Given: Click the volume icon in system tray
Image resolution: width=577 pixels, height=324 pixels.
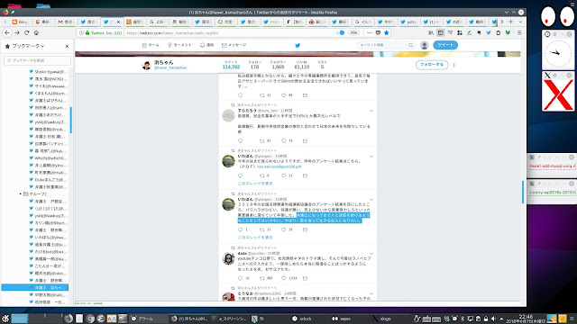Looking at the screenshot, I should click(493, 319).
